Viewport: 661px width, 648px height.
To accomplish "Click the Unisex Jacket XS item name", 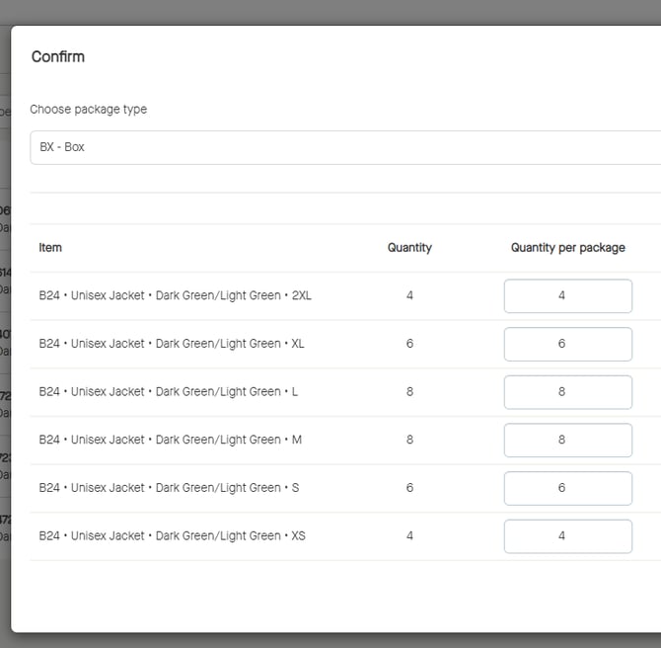I will [x=172, y=536].
